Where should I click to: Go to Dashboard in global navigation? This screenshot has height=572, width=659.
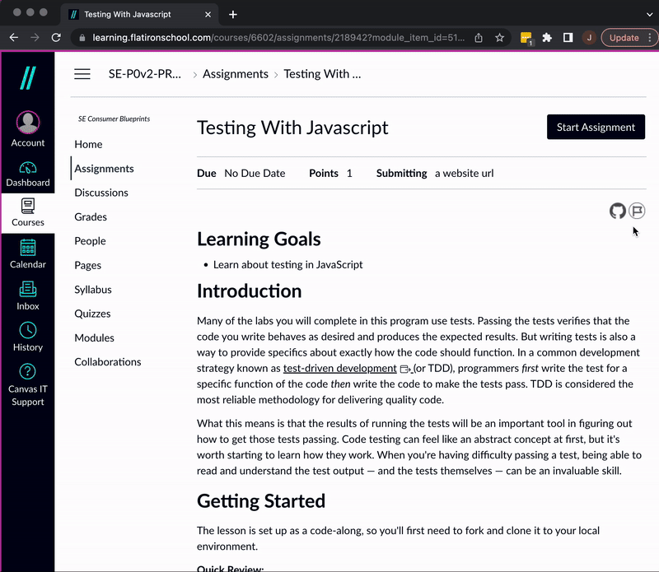coord(28,174)
